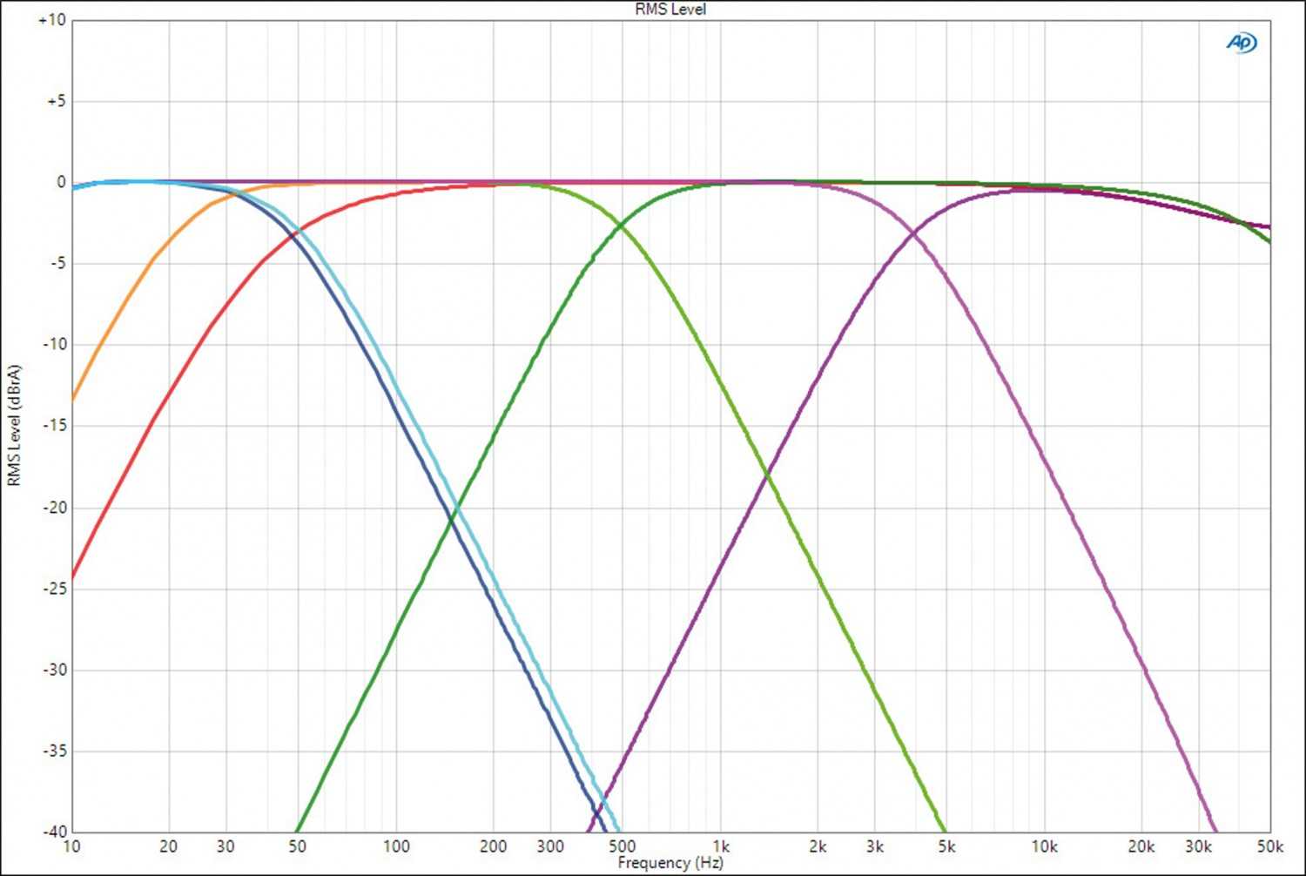This screenshot has width=1306, height=876.
Task: Click the '-10' y-axis tick label
Action: 53,344
